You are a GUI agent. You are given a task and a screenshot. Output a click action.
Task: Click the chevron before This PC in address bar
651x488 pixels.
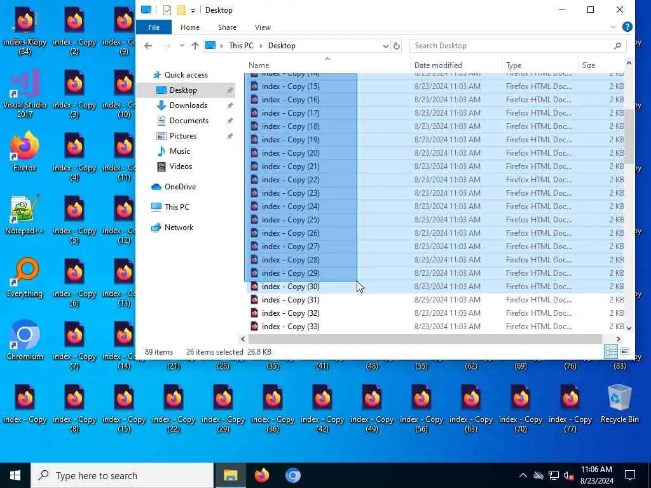coord(222,46)
